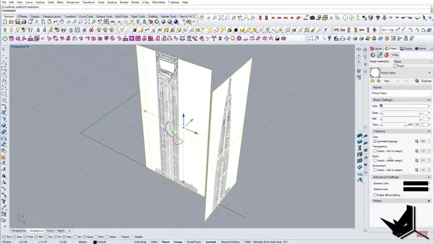Screen dimensions: 434x244
Task: Click the IOR value field
Action: 417,124
